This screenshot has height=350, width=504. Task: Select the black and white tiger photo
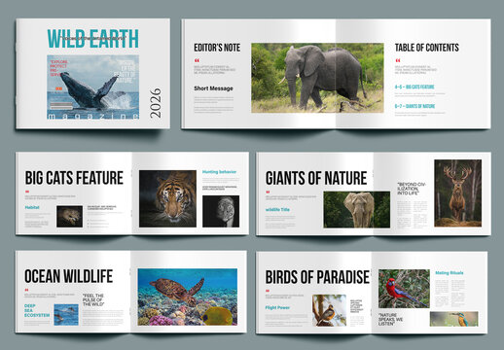tap(221, 211)
